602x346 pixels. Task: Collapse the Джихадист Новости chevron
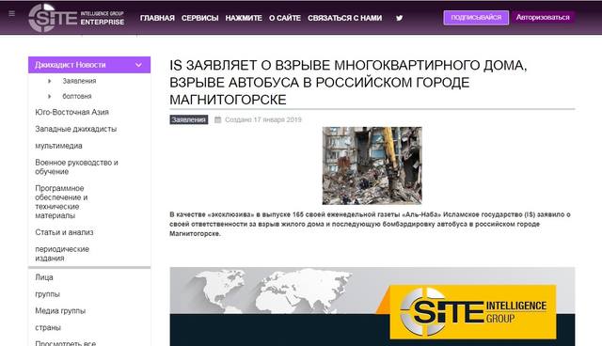tap(138, 65)
